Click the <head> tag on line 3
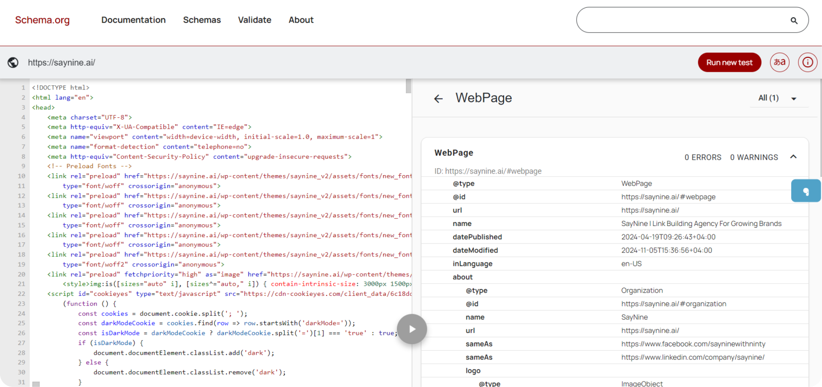Screen dimensions: 822x387 (x=43, y=107)
